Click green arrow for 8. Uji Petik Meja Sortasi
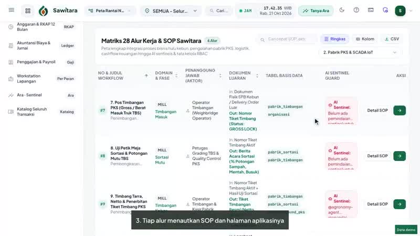 tap(400, 156)
